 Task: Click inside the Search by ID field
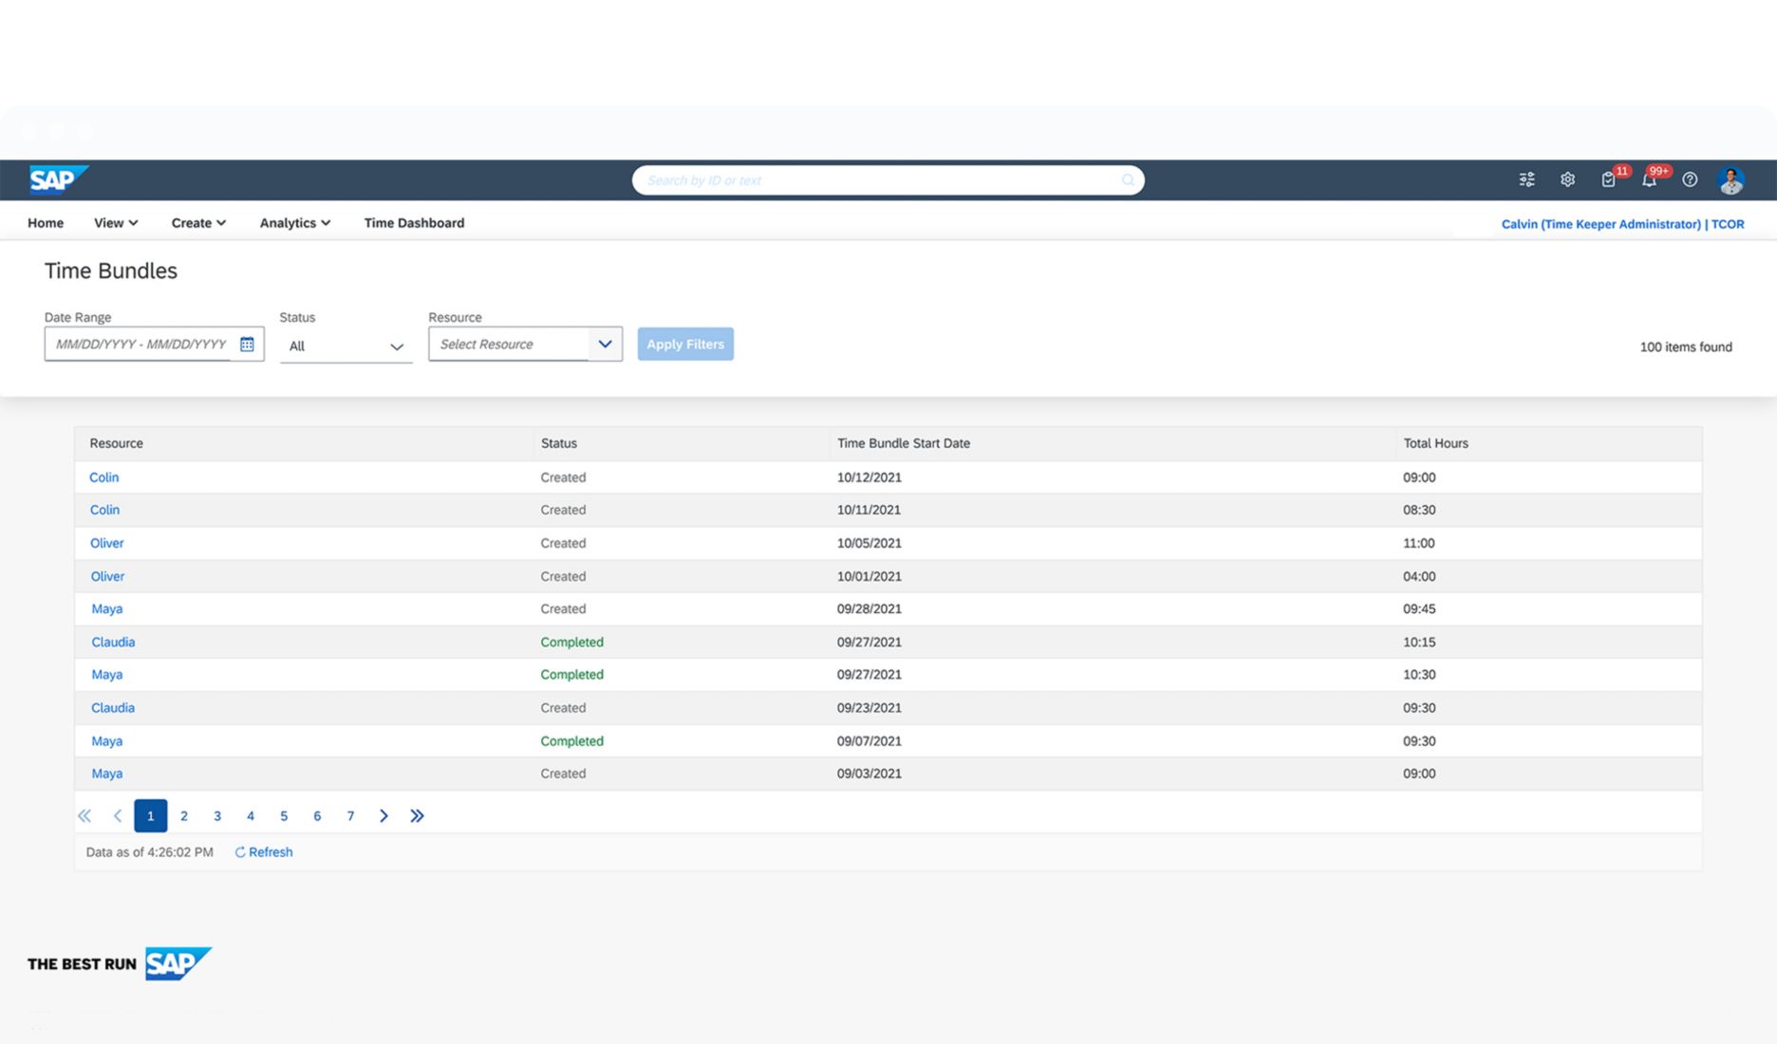888,179
